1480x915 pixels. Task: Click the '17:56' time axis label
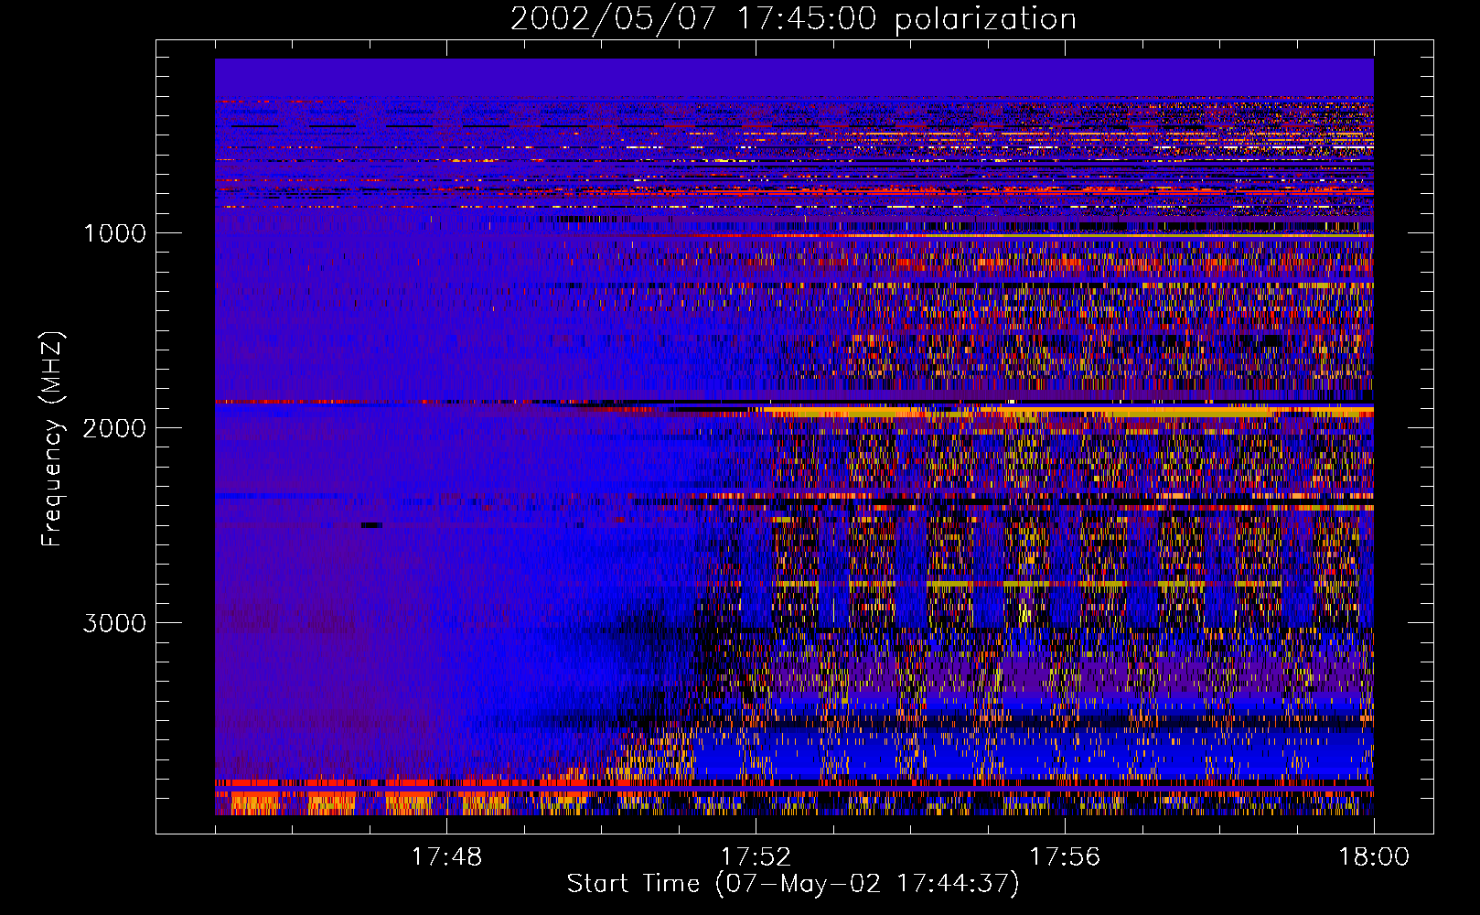[x=1065, y=857]
